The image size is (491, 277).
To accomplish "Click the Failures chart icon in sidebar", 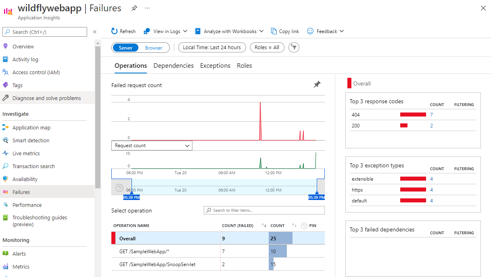I will point(5,192).
